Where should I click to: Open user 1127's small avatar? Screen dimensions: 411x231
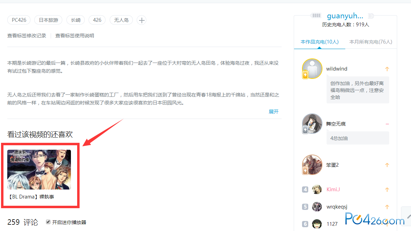317,224
